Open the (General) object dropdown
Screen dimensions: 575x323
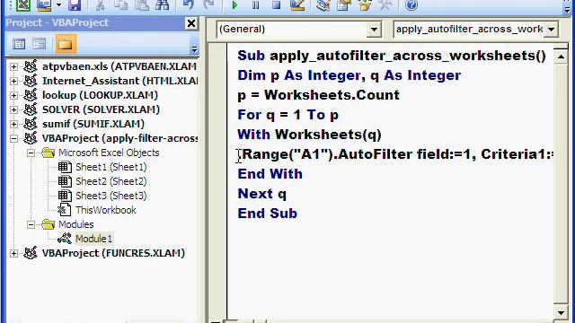click(x=374, y=30)
